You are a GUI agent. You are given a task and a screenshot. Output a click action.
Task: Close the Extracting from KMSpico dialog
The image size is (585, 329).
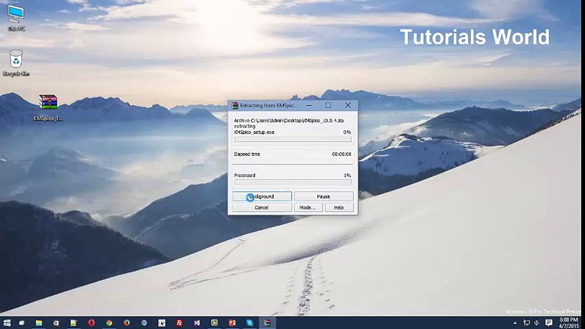point(348,105)
